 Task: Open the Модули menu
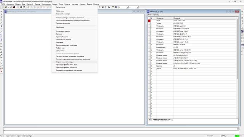pos(96,4)
